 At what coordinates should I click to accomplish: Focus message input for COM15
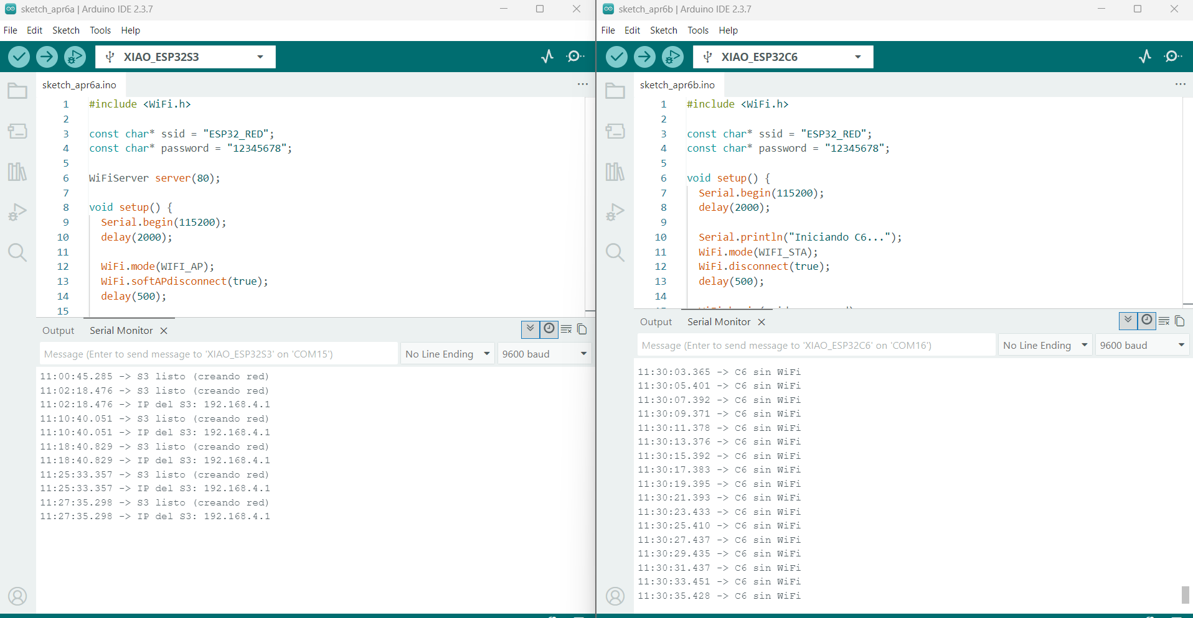[219, 354]
